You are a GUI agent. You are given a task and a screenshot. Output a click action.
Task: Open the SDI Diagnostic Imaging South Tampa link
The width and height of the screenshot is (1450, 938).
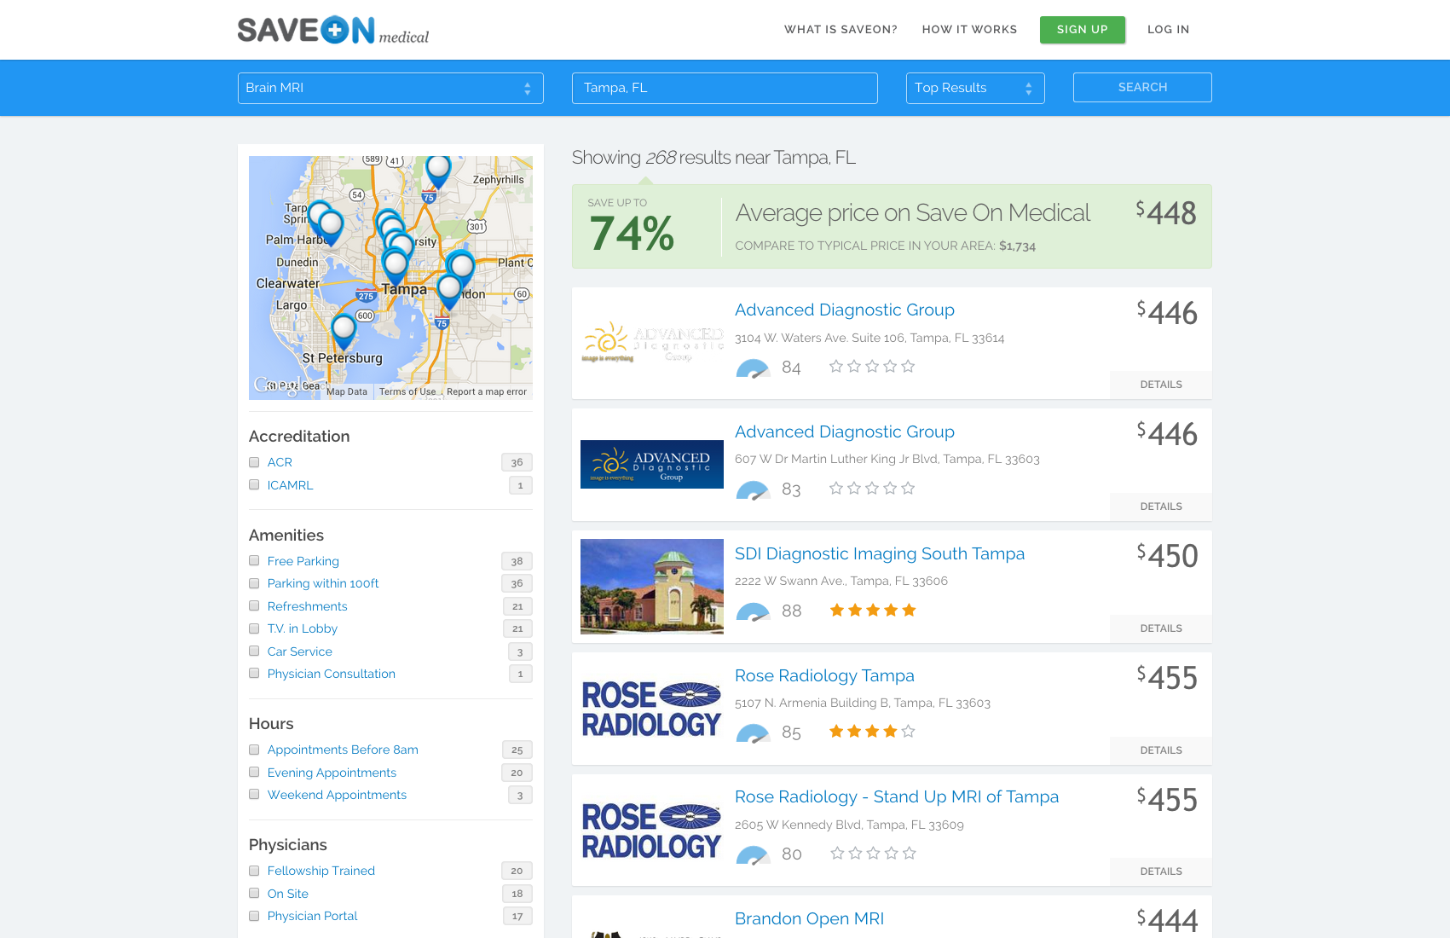click(x=880, y=553)
